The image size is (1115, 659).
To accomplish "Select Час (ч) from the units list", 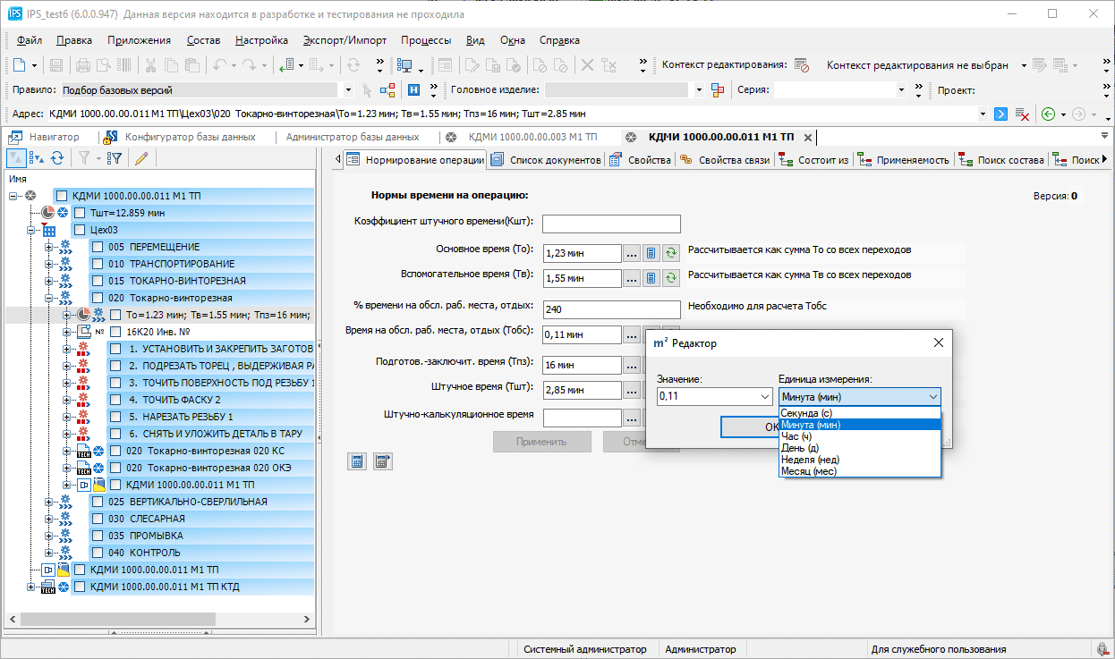I will click(796, 436).
